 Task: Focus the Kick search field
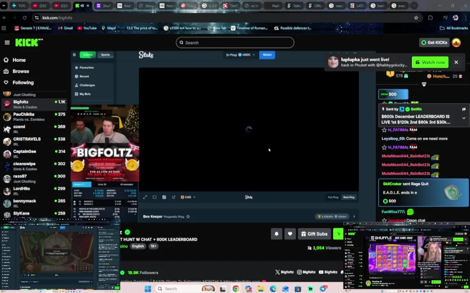(235, 43)
